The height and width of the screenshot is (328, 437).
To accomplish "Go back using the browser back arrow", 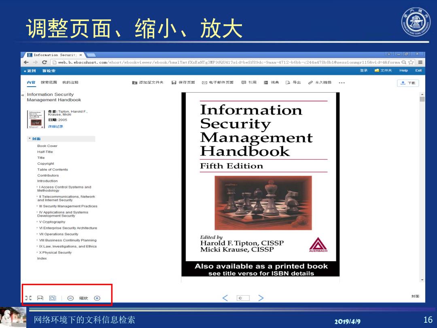I will (x=26, y=62).
